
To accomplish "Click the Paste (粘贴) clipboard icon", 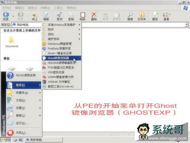I will [x=82, y=15].
